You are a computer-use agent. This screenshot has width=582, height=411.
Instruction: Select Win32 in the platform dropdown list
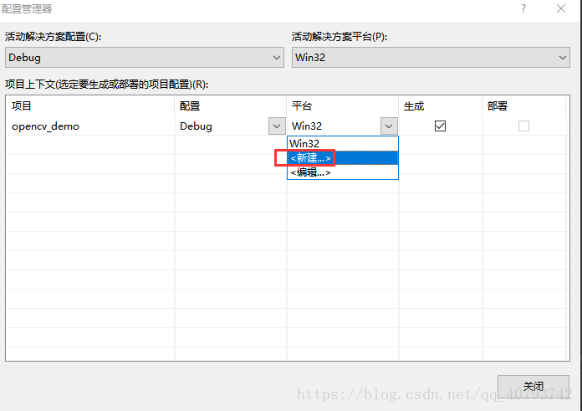[x=343, y=143]
